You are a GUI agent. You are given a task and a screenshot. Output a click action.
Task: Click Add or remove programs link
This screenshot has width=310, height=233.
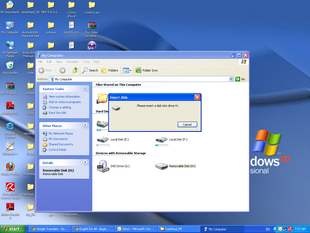pyautogui.click(x=65, y=102)
